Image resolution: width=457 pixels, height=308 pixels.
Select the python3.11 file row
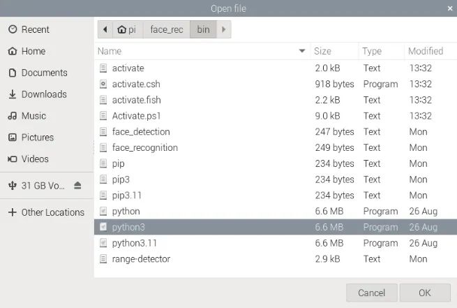pyautogui.click(x=276, y=243)
